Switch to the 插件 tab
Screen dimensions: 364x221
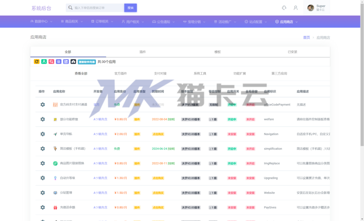pyautogui.click(x=143, y=52)
